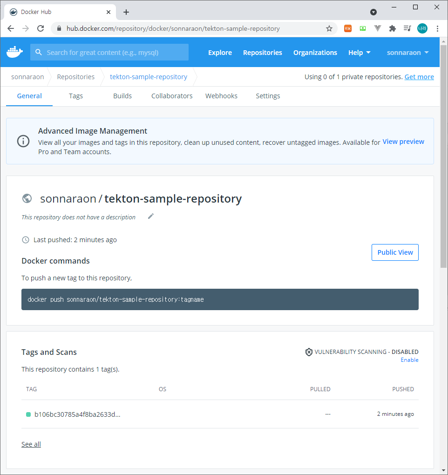Click the browser back arrow

point(11,28)
